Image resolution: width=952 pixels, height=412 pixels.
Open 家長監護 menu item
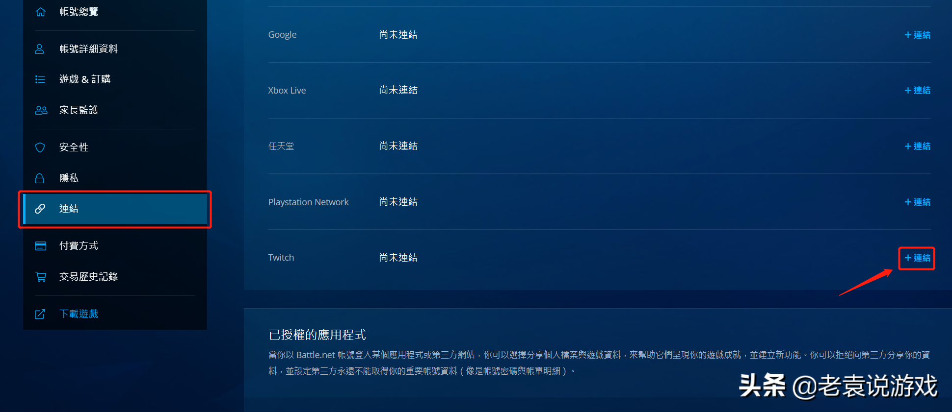tap(79, 110)
